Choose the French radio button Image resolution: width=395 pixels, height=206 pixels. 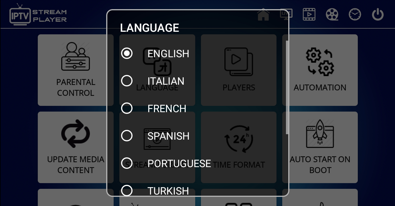pyautogui.click(x=127, y=108)
